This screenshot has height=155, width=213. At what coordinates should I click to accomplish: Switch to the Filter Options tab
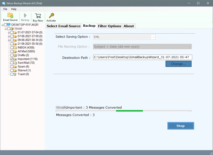click(x=110, y=26)
